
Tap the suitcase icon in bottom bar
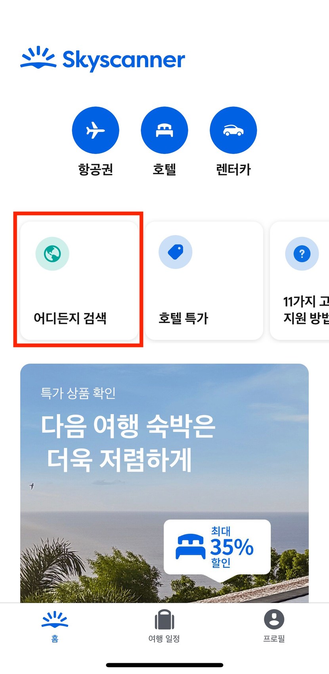164,620
